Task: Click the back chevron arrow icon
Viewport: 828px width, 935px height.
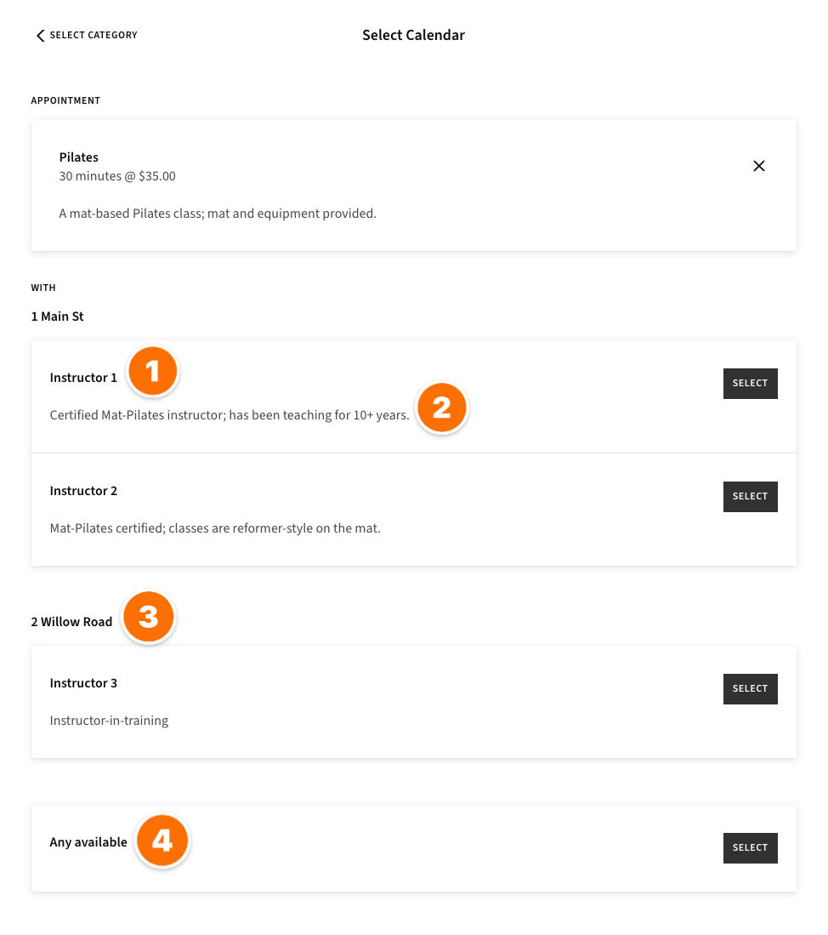Action: pyautogui.click(x=40, y=35)
